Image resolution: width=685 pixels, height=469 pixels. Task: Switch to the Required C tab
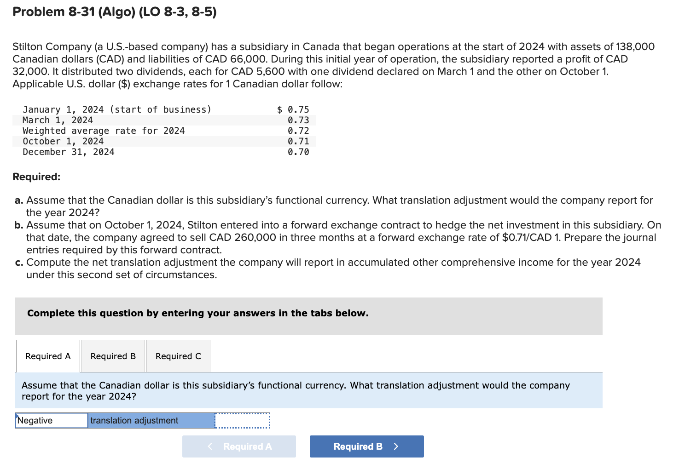(178, 356)
